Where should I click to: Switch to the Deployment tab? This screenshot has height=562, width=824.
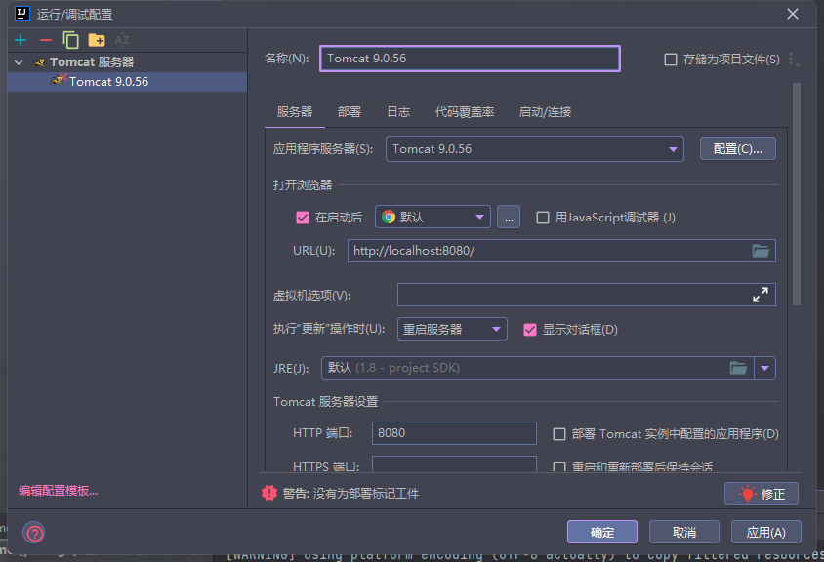tap(349, 112)
